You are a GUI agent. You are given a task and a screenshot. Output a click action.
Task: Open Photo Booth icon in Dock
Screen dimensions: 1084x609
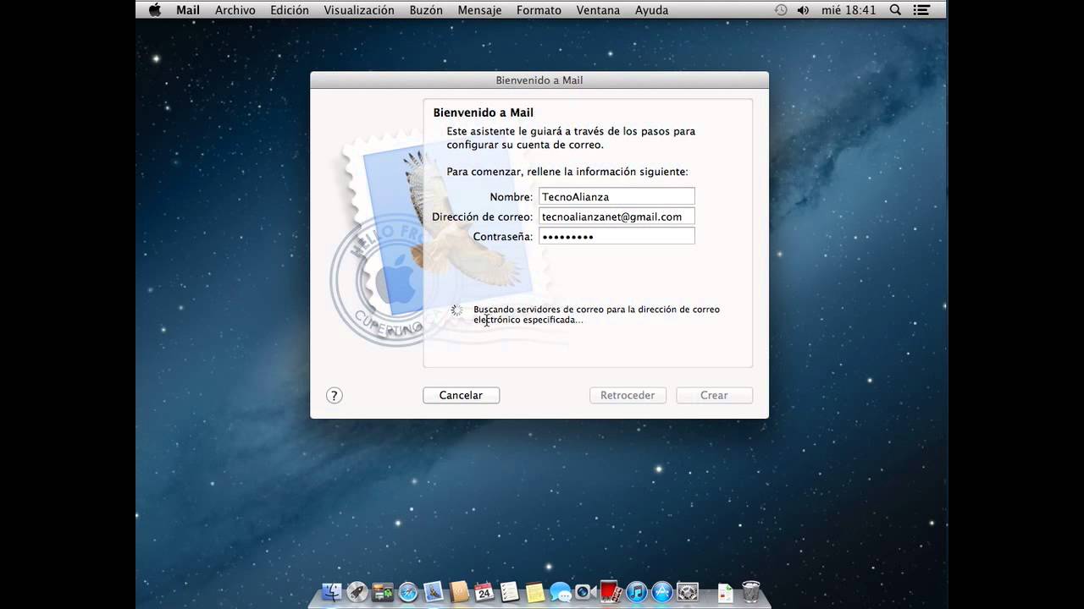coord(611,591)
